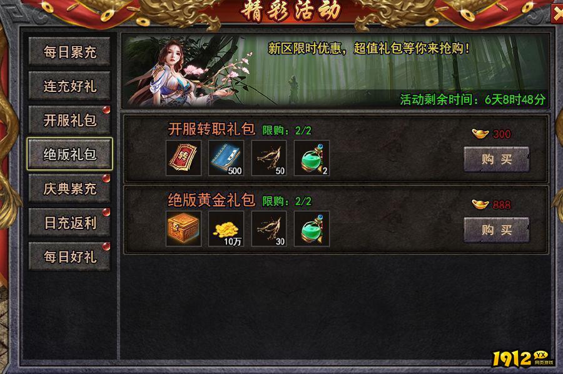
Task: Click green potion icon in 开服转职礼包 row
Action: pyautogui.click(x=312, y=158)
